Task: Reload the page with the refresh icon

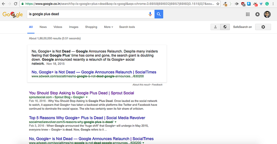Action: (x=16, y=4)
